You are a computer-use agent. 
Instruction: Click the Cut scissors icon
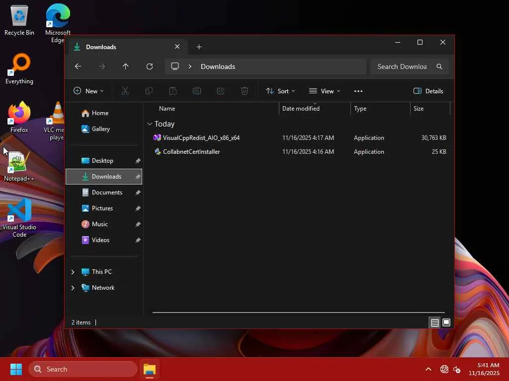pyautogui.click(x=125, y=91)
